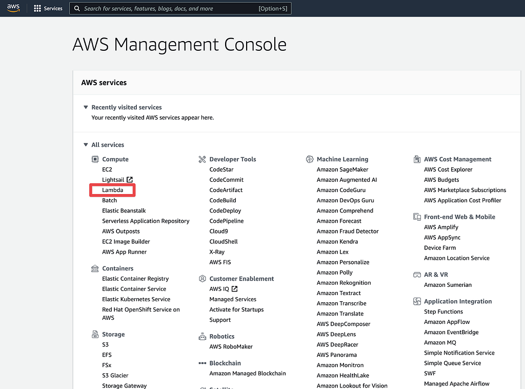Collapse the Recently visited services section

[x=86, y=107]
